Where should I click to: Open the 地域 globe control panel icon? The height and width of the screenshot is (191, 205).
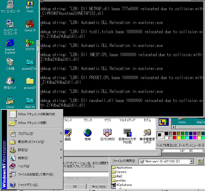click(x=88, y=135)
